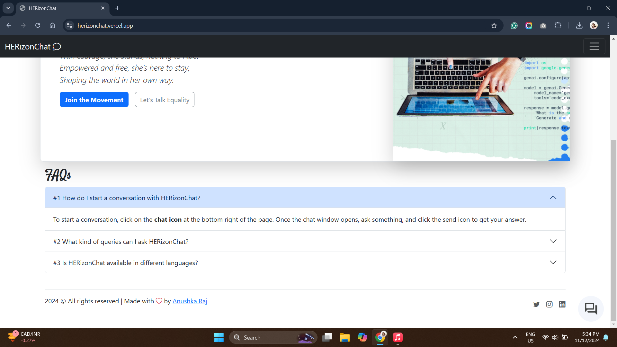The image size is (617, 347).
Task: Click the Join the Movement button
Action: (94, 100)
